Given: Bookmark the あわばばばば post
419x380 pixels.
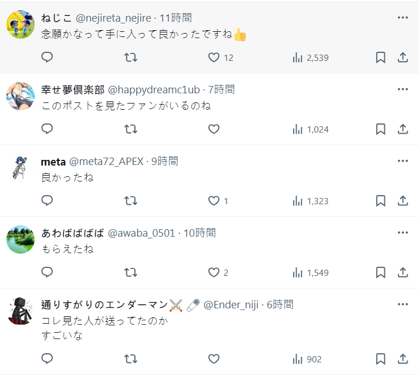Looking at the screenshot, I should 380,272.
